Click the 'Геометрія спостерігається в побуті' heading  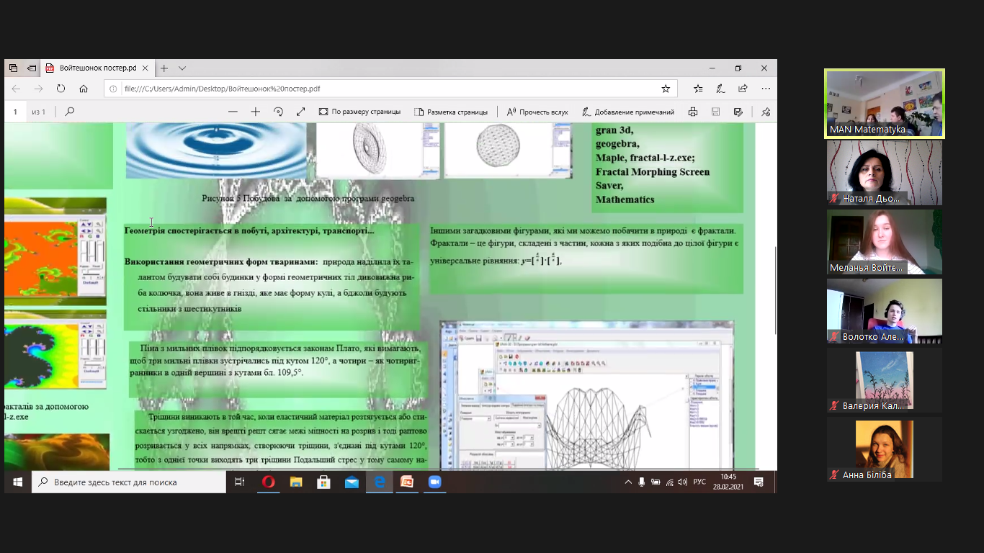coord(249,230)
